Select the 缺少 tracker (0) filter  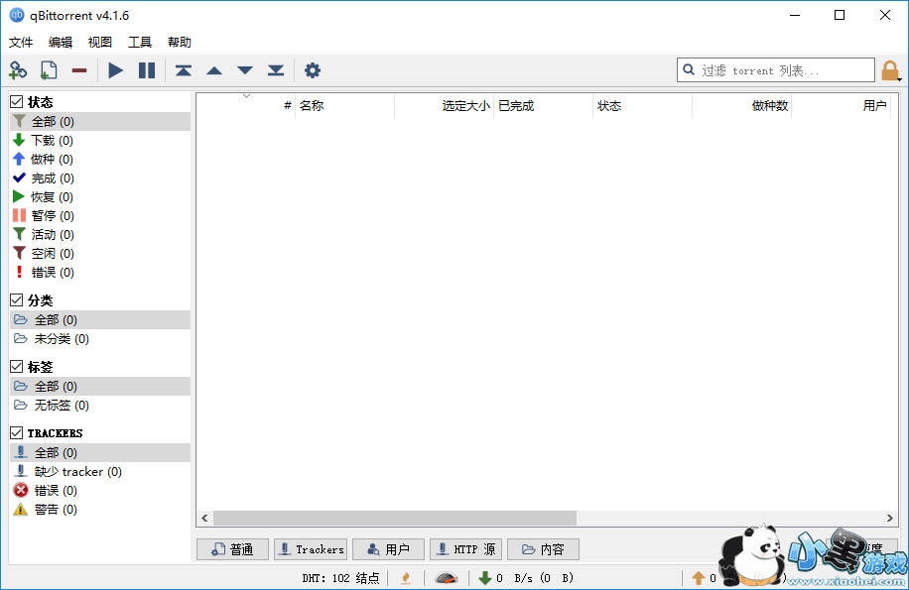[100, 472]
